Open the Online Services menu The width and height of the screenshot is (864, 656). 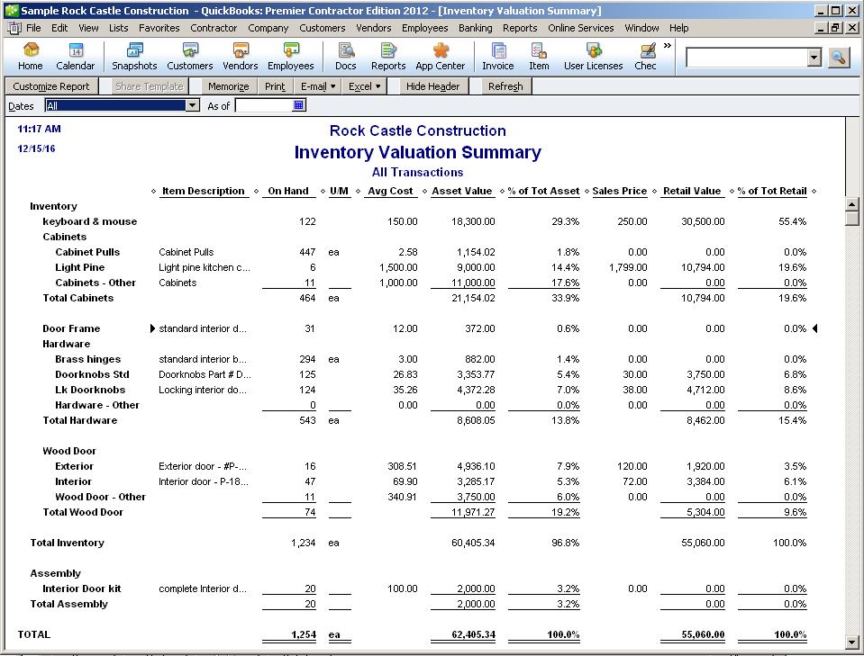(x=581, y=28)
